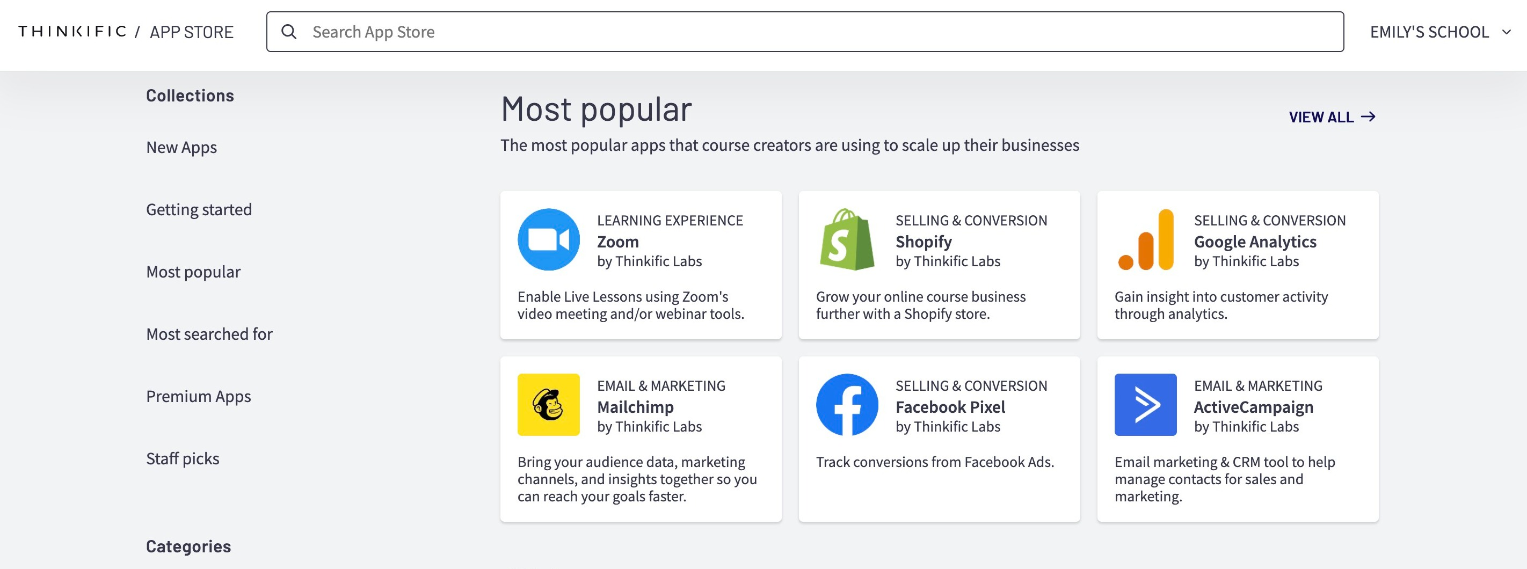Open the Getting started collection
Image resolution: width=1527 pixels, height=569 pixels.
[199, 210]
